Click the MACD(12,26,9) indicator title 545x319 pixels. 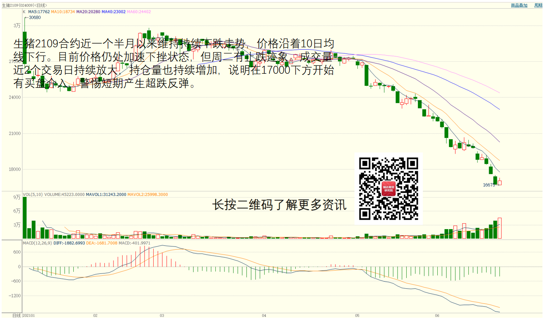(x=37, y=243)
